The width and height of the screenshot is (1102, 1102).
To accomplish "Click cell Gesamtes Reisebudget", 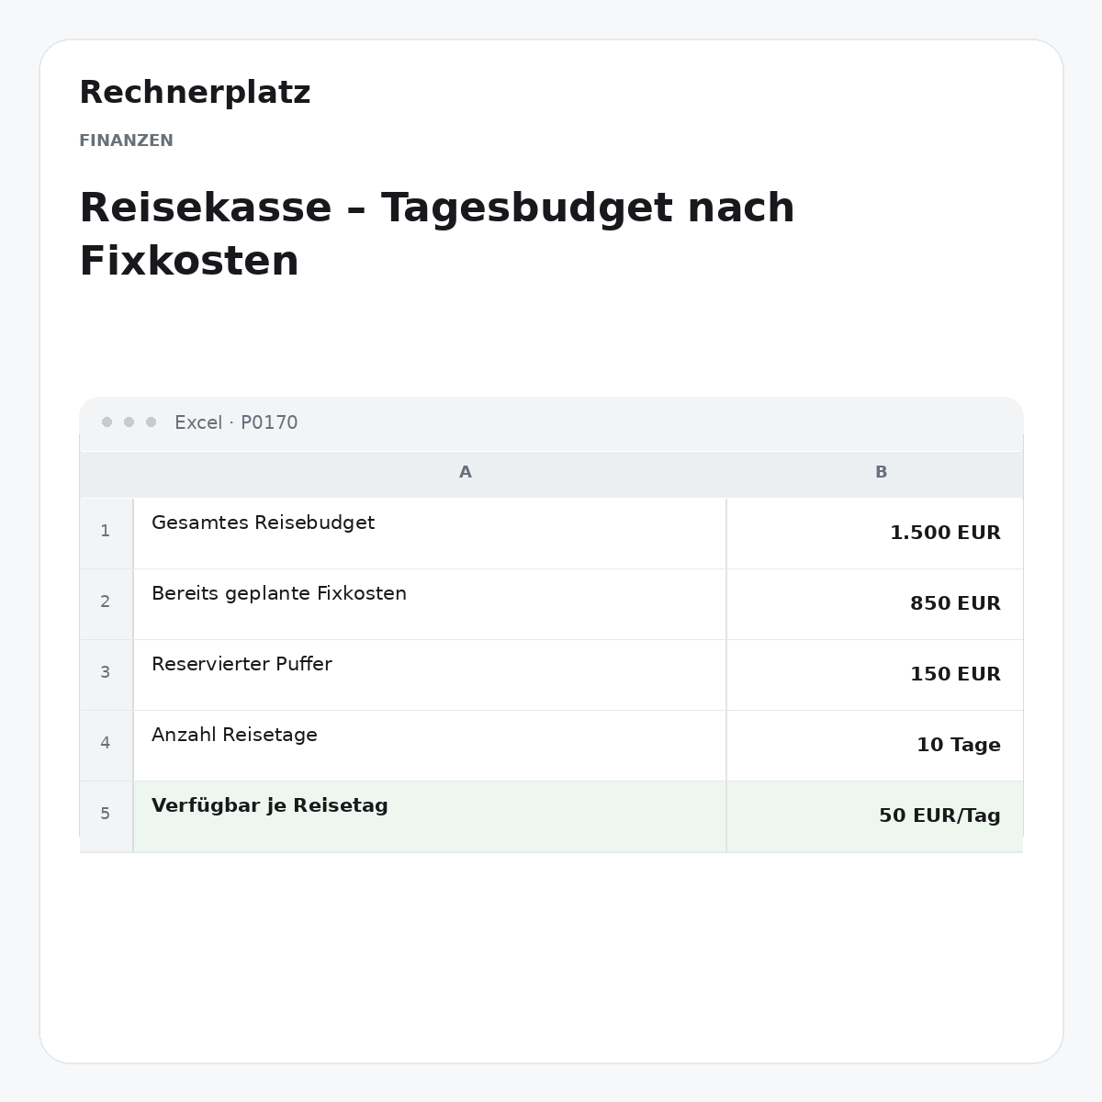I will tap(430, 534).
